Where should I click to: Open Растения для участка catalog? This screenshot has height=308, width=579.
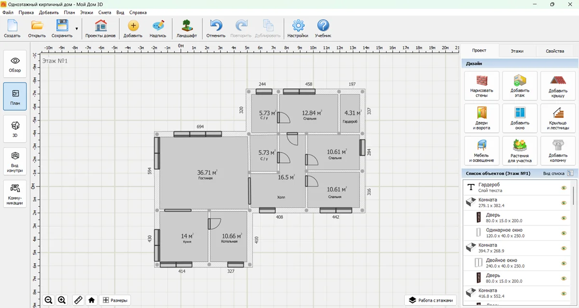click(520, 151)
